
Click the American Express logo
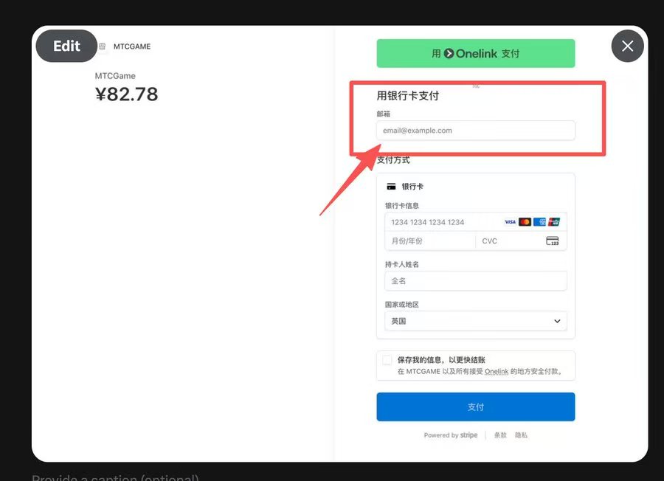539,222
